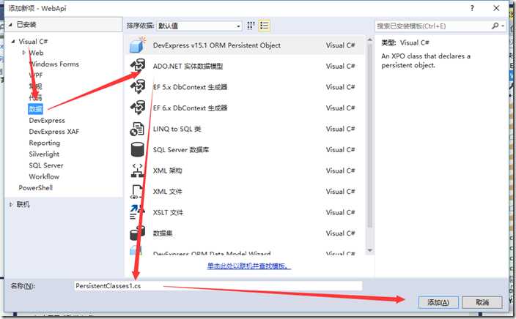Click the XSLT 文件 icon
This screenshot has height=319, width=516.
pos(137,212)
